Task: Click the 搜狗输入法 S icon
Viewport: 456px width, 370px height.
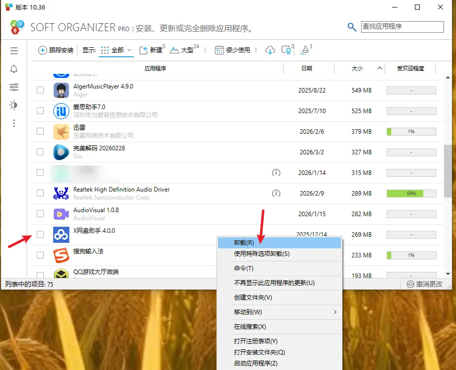Action: pos(61,255)
